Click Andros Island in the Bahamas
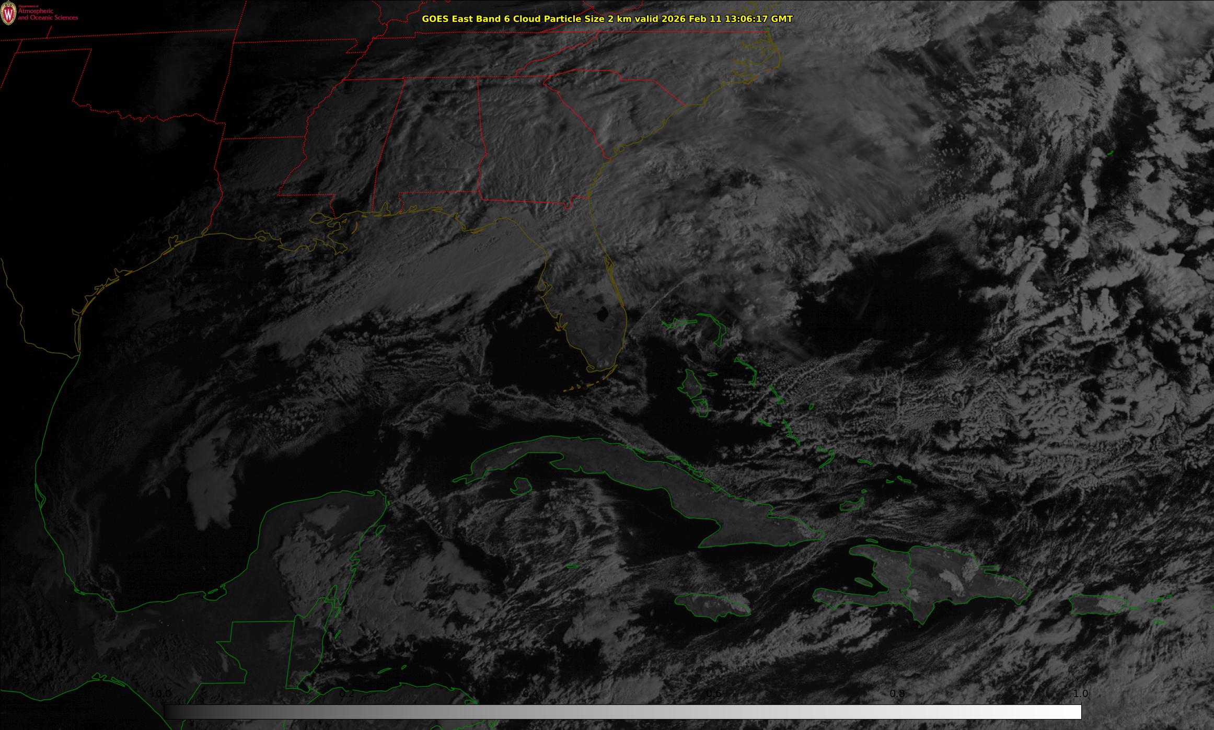 691,384
